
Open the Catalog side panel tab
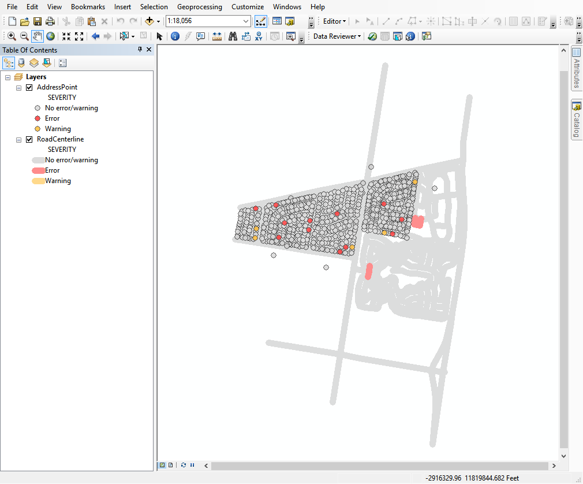click(x=576, y=120)
